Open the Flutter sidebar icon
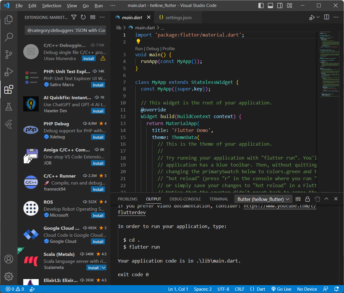 (x=9, y=124)
